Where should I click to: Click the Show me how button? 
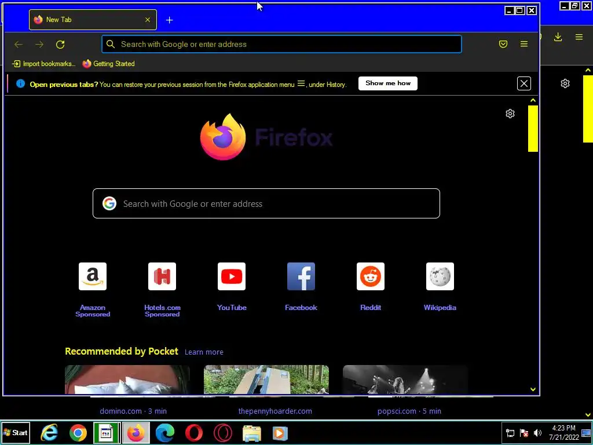pyautogui.click(x=387, y=83)
